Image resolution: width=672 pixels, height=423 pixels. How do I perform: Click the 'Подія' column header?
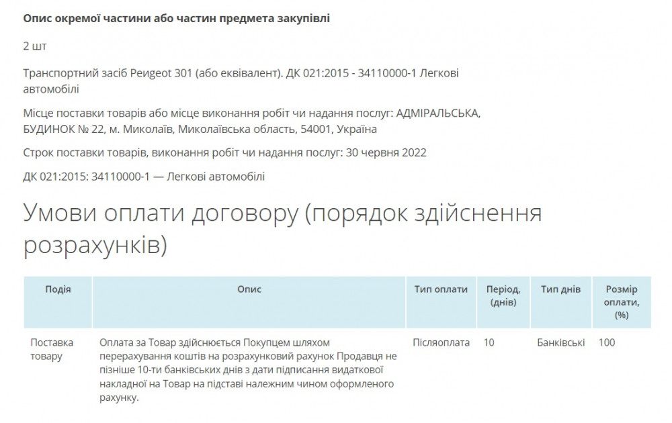click(58, 289)
